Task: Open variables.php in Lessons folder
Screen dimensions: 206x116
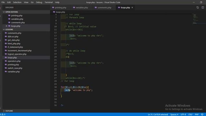Action: click(14, 72)
